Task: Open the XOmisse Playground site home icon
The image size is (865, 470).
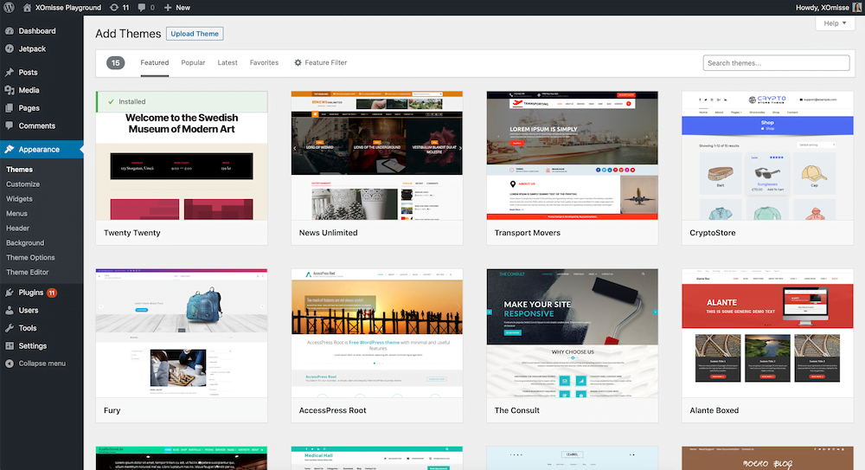Action: pyautogui.click(x=27, y=8)
